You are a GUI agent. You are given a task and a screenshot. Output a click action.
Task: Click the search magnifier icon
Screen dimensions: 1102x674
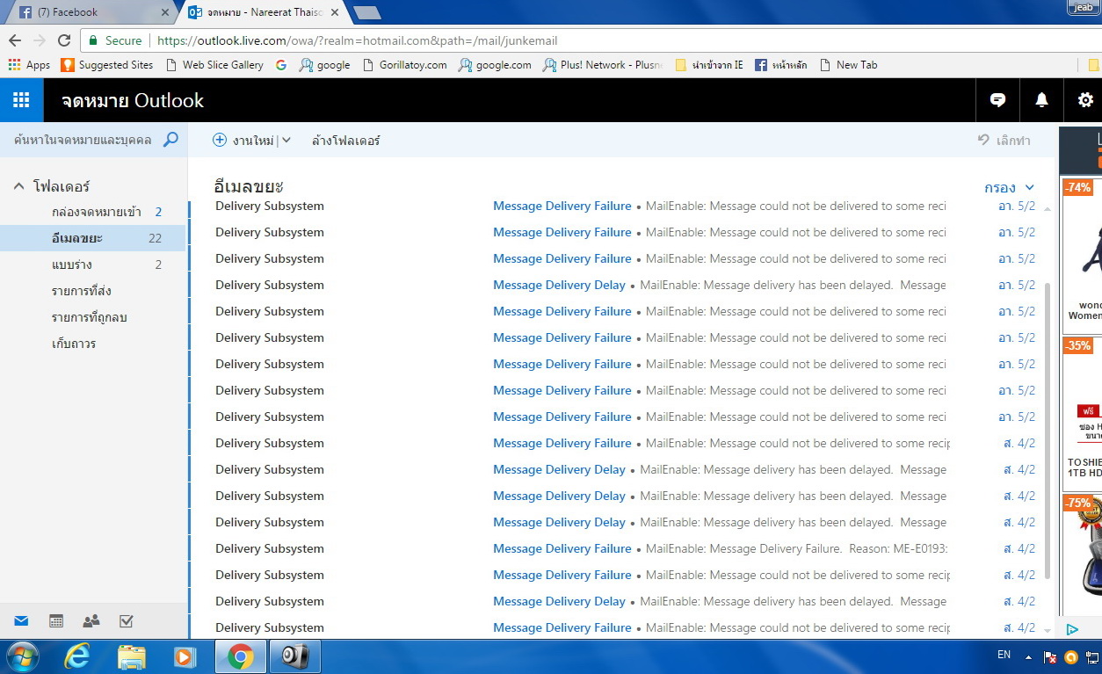[170, 140]
